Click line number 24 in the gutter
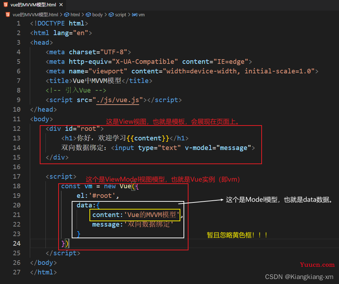The height and width of the screenshot is (284, 339). tap(17, 244)
